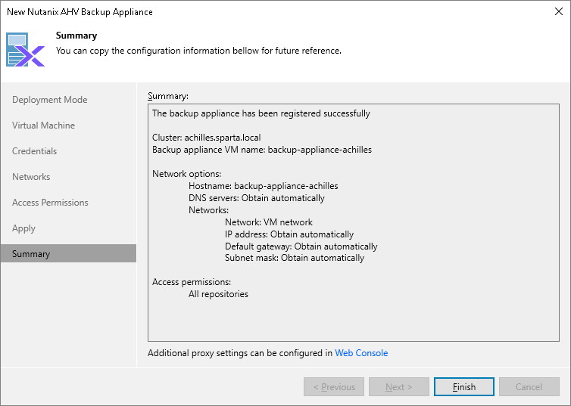This screenshot has width=571, height=406.
Task: Select the Networks step in sidebar
Action: click(x=31, y=177)
